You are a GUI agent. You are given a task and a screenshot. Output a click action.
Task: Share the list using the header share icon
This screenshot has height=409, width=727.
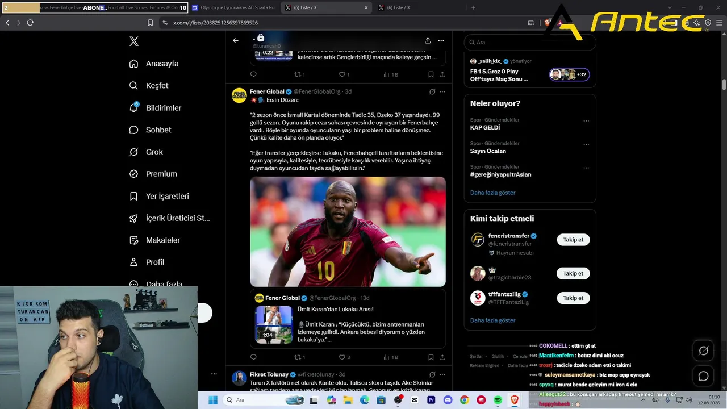(x=428, y=40)
